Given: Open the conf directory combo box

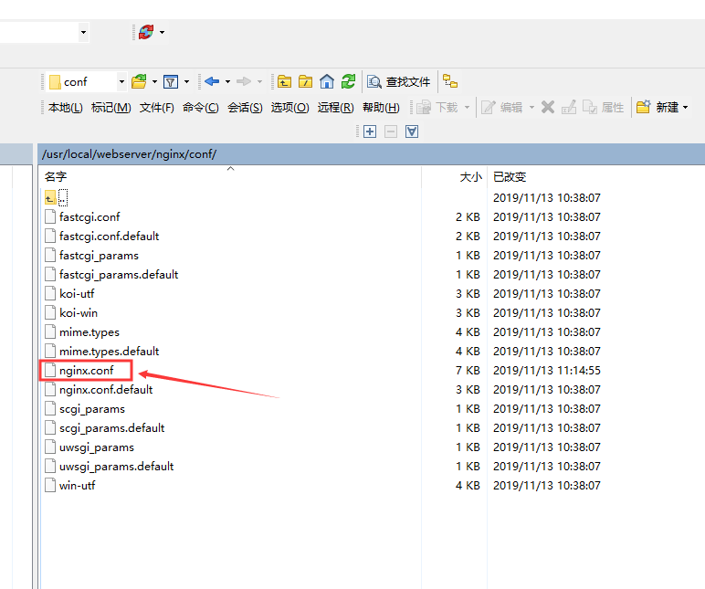Looking at the screenshot, I should (87, 82).
